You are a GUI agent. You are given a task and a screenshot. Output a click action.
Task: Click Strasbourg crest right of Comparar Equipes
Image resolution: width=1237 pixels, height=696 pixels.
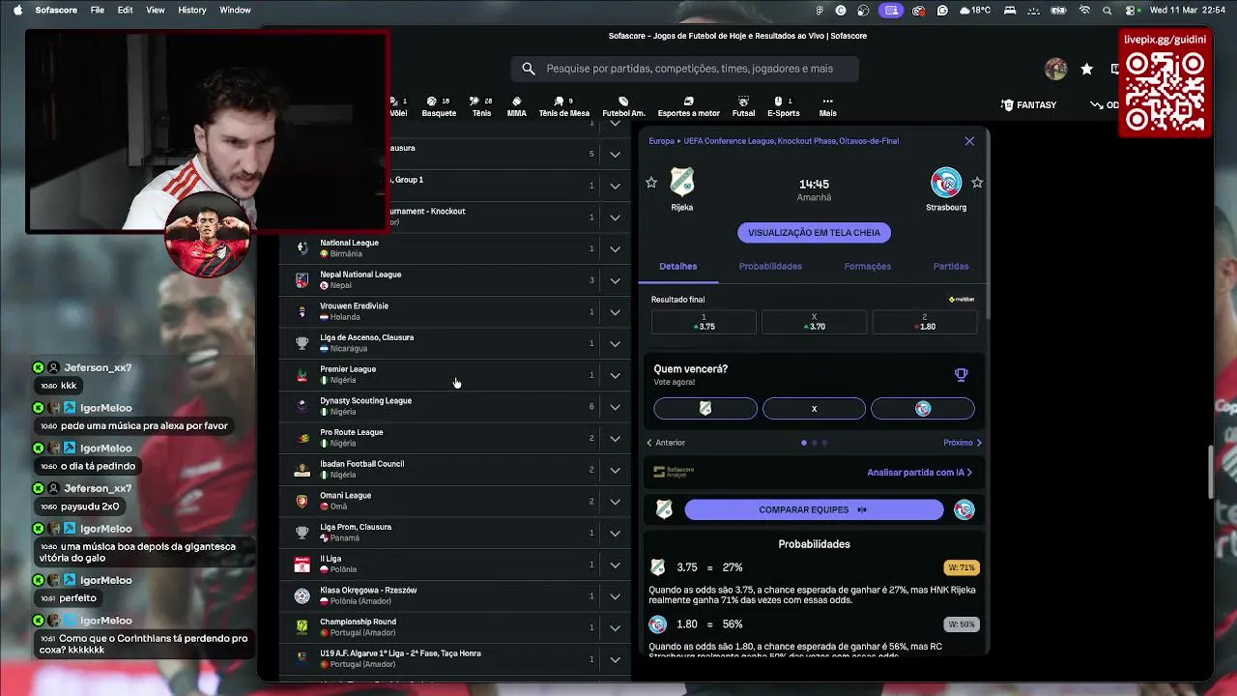(964, 509)
